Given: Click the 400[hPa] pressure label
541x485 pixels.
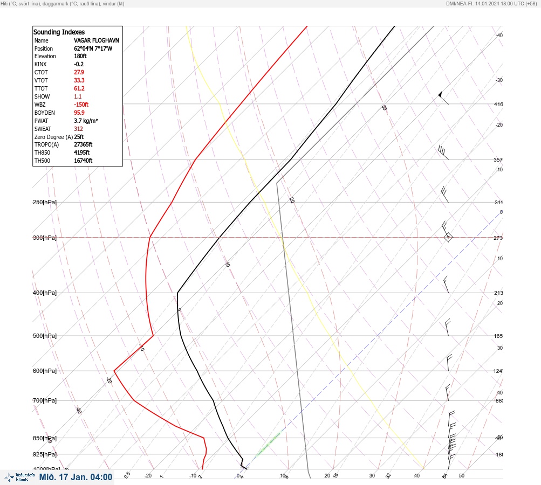Looking at the screenshot, I should point(45,293).
